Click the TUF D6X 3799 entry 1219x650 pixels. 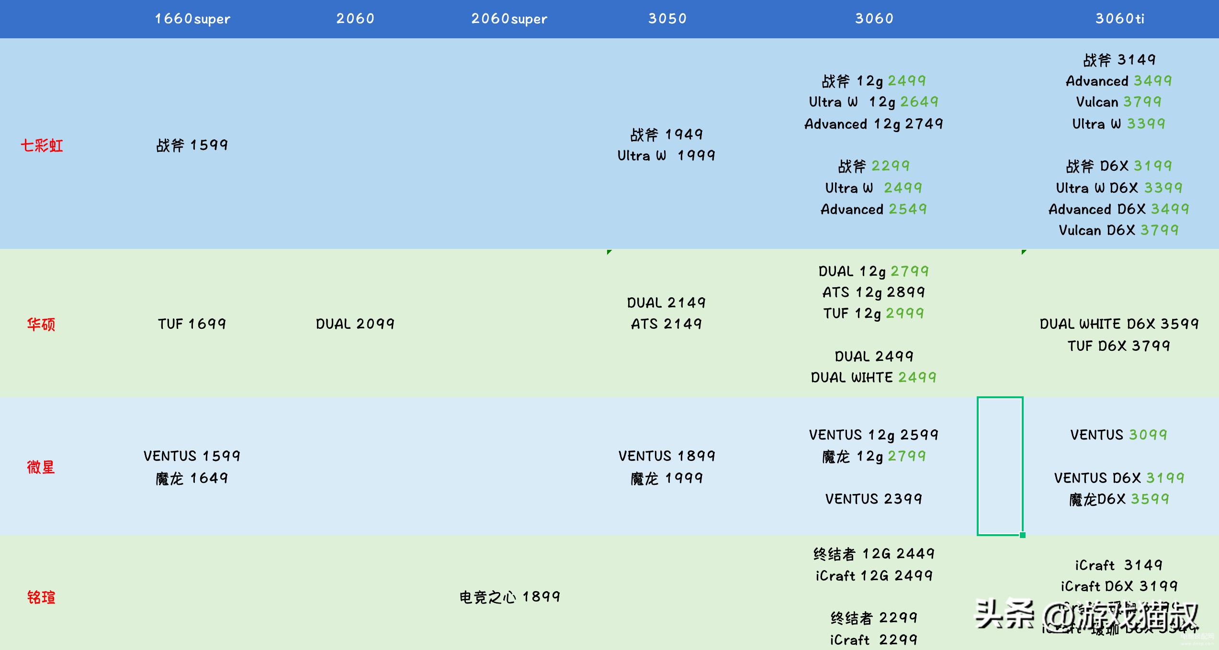pos(1119,346)
